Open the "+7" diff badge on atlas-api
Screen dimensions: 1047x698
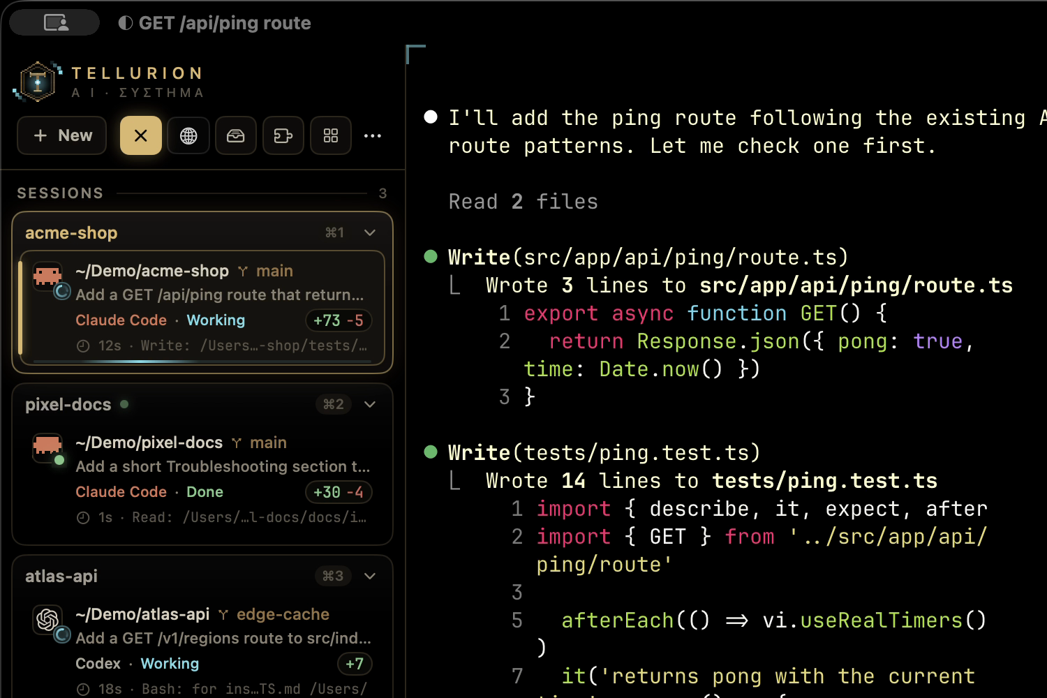[x=355, y=664]
